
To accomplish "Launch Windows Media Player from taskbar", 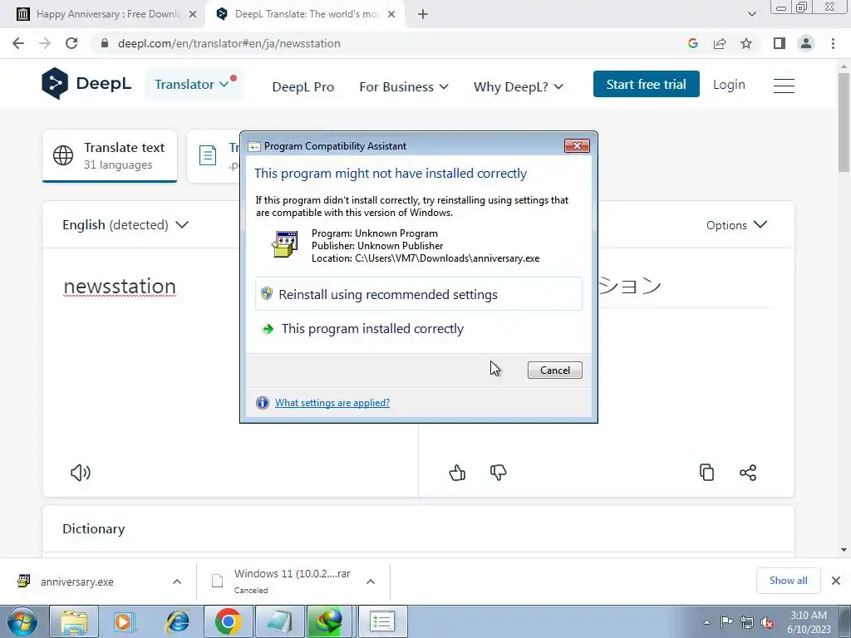I will click(125, 621).
